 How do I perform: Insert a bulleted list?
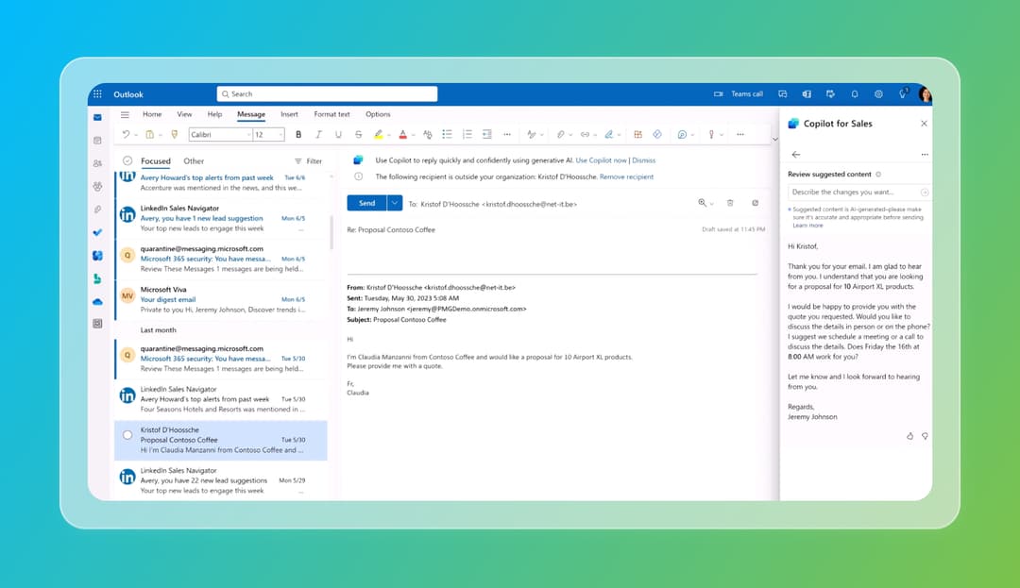[447, 135]
